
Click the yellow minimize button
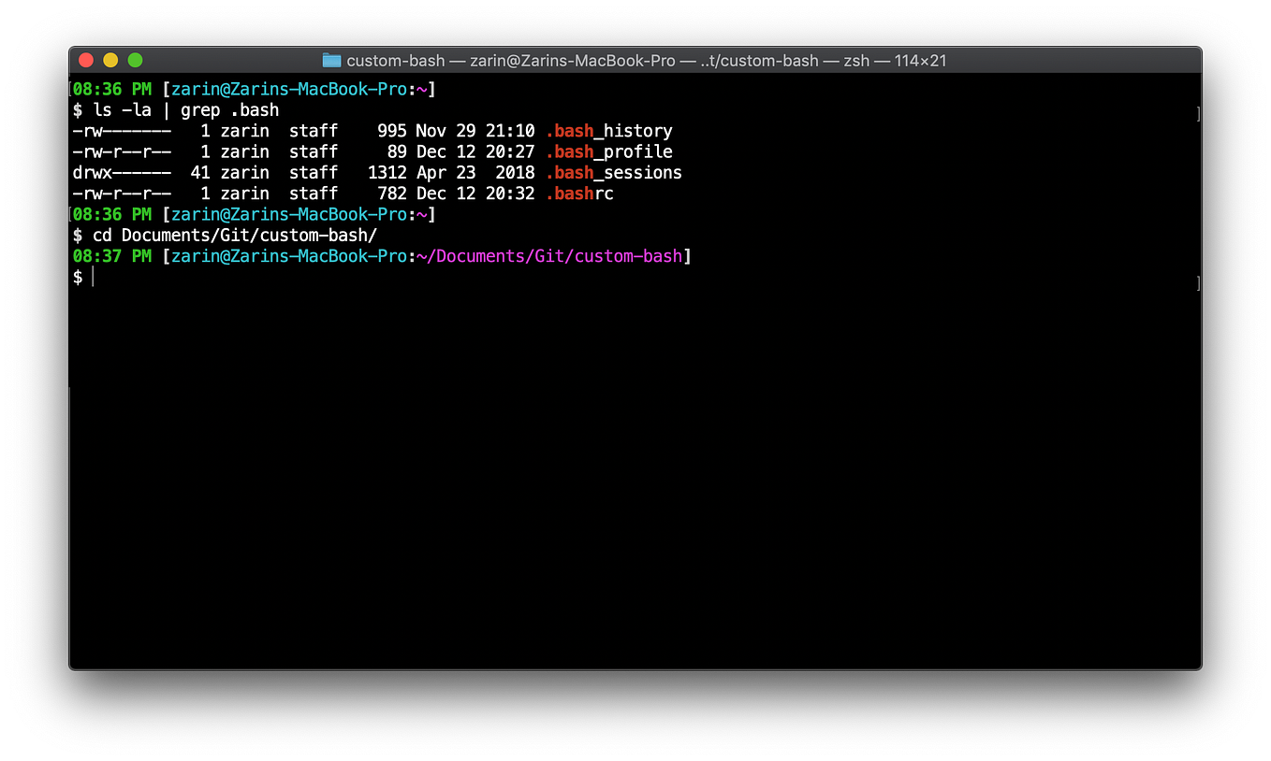pos(110,59)
